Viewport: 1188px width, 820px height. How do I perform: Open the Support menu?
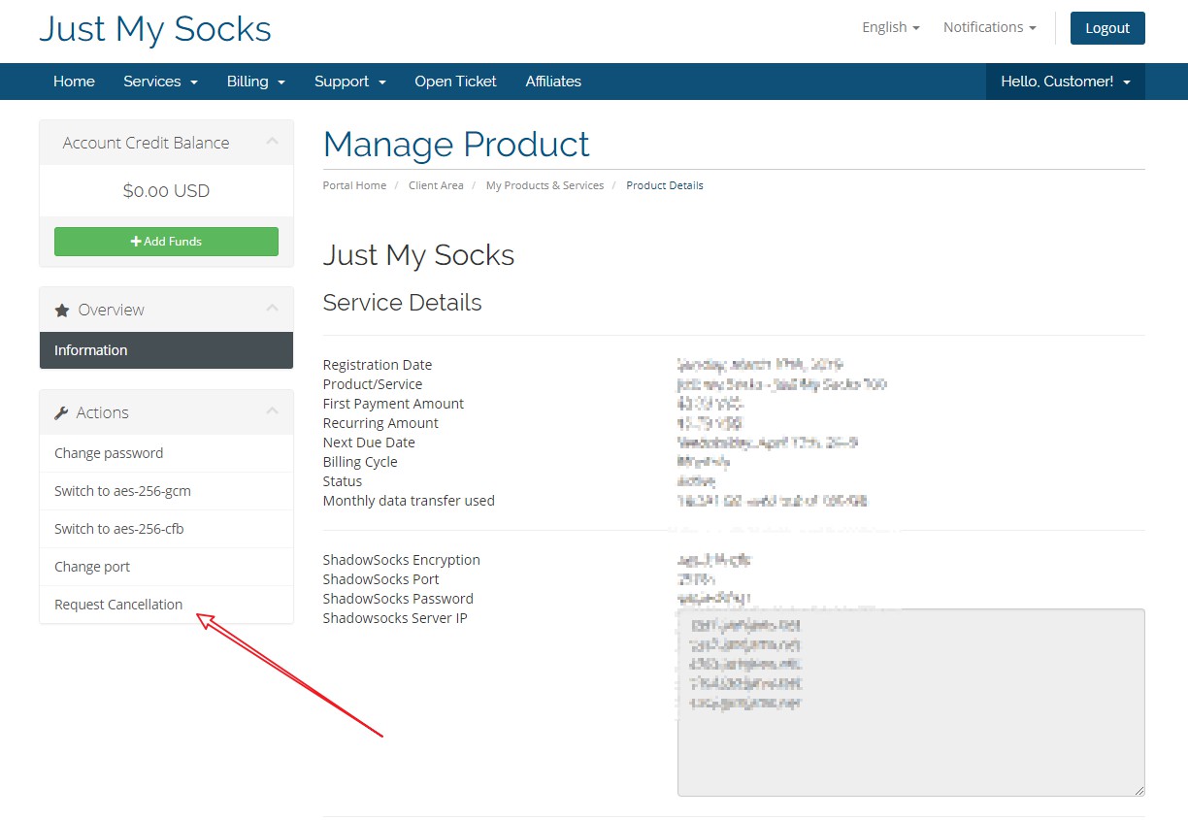349,82
